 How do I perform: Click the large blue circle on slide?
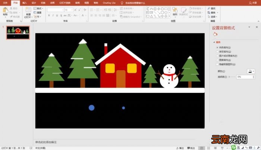pos(92,108)
